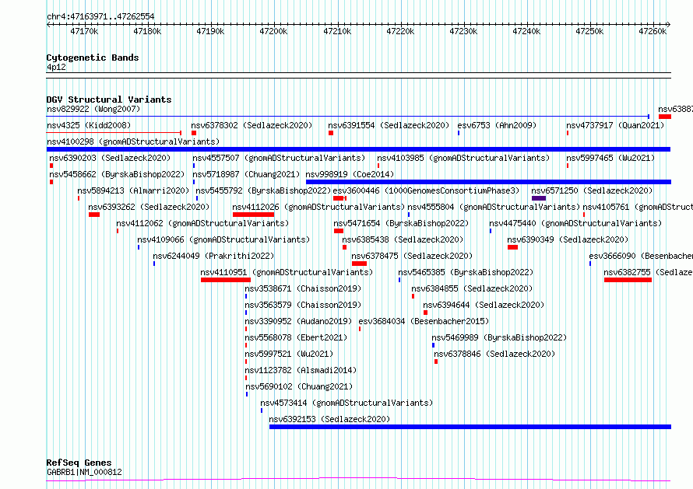Click nsv3390952 (Audano2019) label
This screenshot has width=693, height=489.
pos(298,321)
